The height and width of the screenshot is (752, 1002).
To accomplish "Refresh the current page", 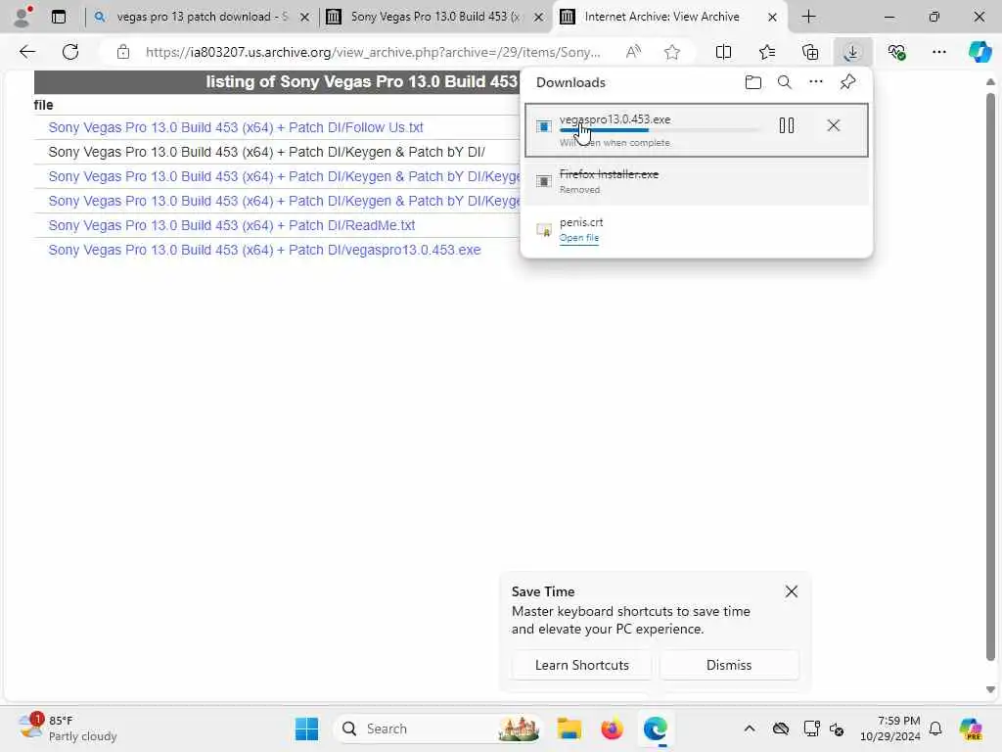I will pyautogui.click(x=70, y=52).
